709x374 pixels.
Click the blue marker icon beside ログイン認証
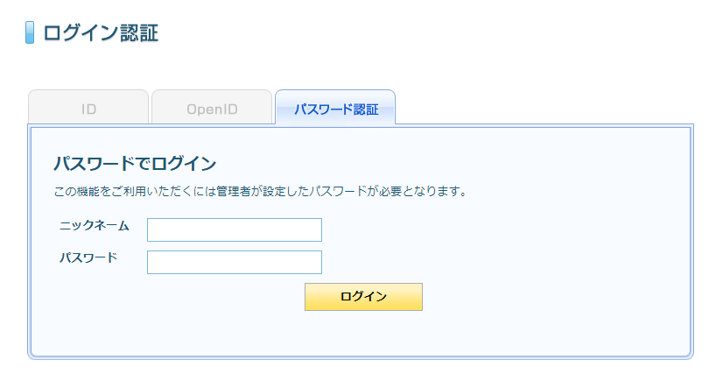click(30, 33)
